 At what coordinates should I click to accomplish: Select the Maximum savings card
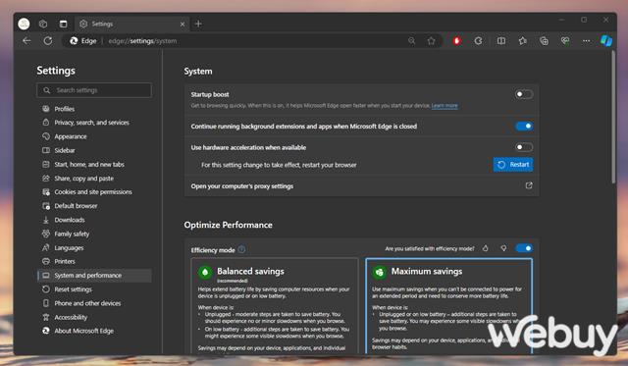point(449,306)
